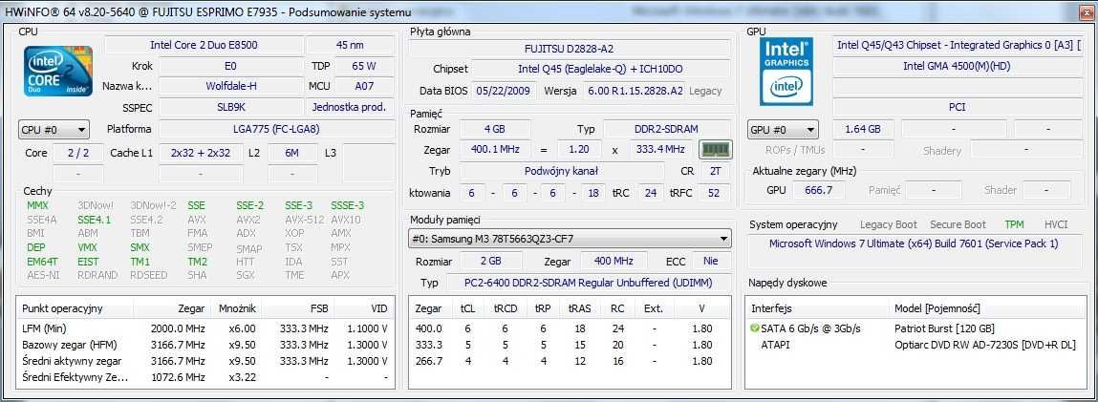This screenshot has width=1098, height=402.
Task: Click the Intel GMA 4500(M)(HD) field
Action: click(958, 67)
